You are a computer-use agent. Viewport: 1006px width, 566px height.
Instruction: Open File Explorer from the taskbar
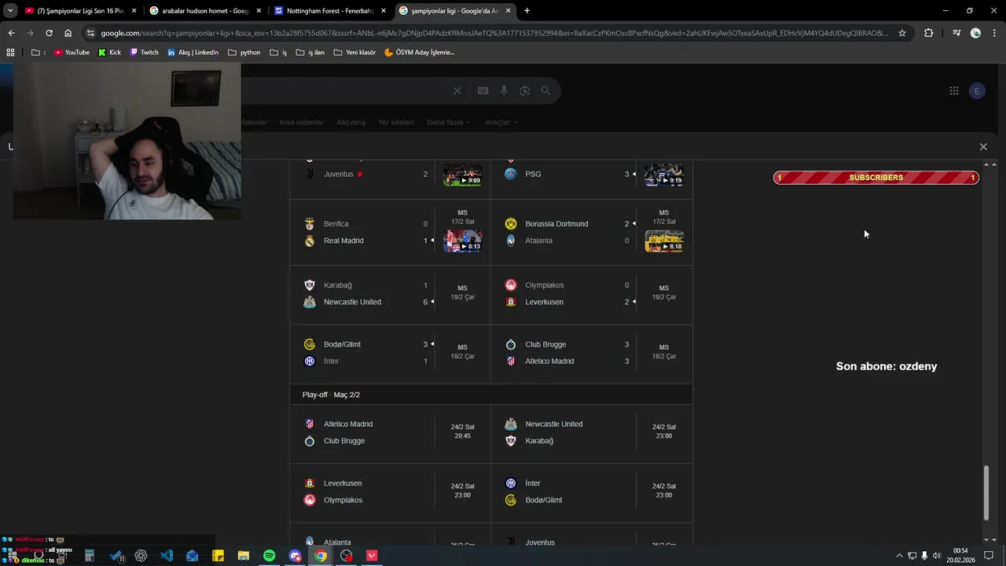tap(244, 556)
